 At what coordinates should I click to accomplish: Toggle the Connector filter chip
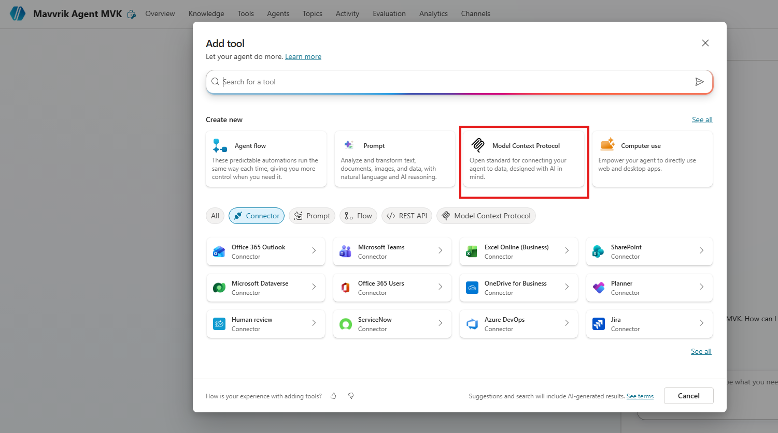(x=257, y=216)
